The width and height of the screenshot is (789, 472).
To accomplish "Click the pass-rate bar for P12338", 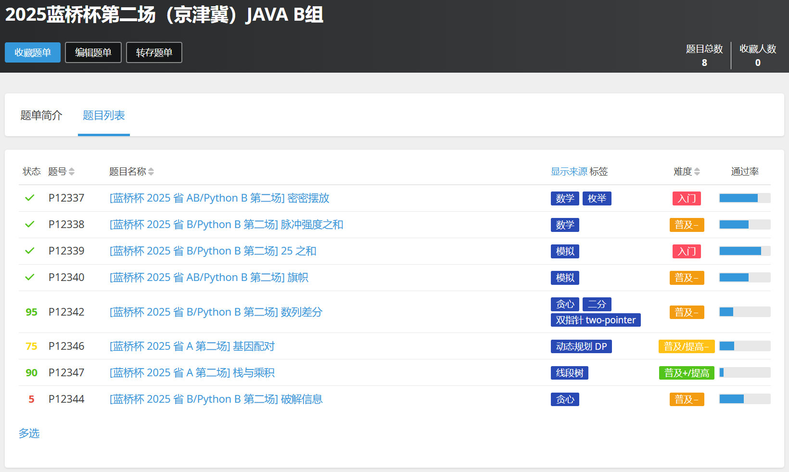I will pyautogui.click(x=745, y=225).
